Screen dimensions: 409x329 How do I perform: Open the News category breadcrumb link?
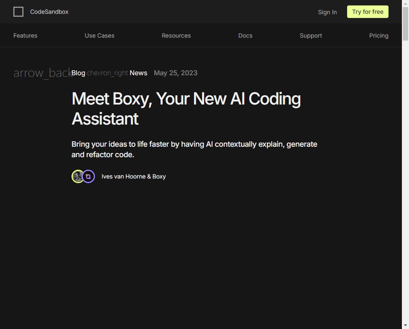(x=138, y=73)
